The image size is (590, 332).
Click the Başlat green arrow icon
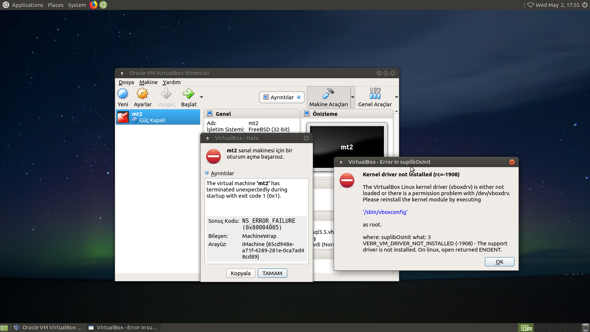click(188, 94)
